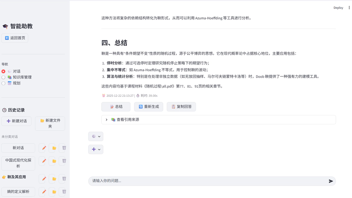The width and height of the screenshot is (352, 198).
Task: Click the send arrow icon in chat input
Action: pyautogui.click(x=331, y=181)
